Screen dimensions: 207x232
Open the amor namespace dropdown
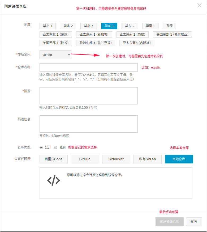[x=55, y=55]
